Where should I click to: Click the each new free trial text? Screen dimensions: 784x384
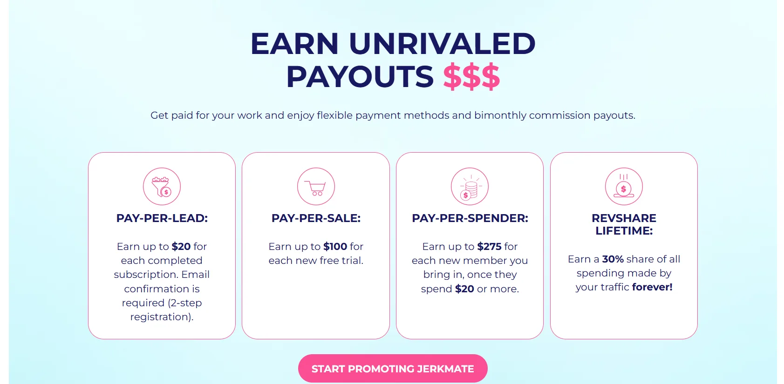[x=316, y=261]
